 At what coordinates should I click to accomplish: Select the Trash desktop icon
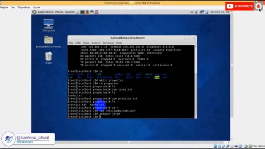[48, 58]
